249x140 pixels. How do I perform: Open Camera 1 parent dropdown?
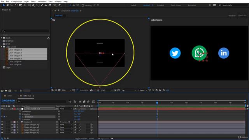[66, 122]
